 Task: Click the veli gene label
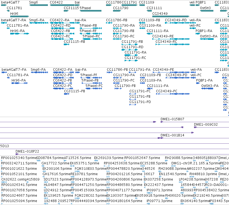coord(192,2)
